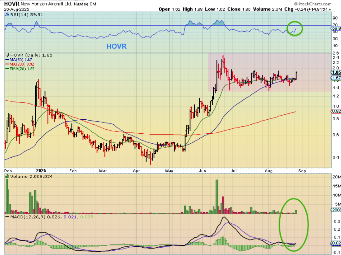341x255 pixels.
Task: Click the 0.02 MACD value tag on right axis
Action: coord(336,243)
